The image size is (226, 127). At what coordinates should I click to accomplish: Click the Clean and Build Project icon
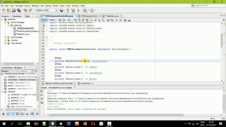coord(73,10)
